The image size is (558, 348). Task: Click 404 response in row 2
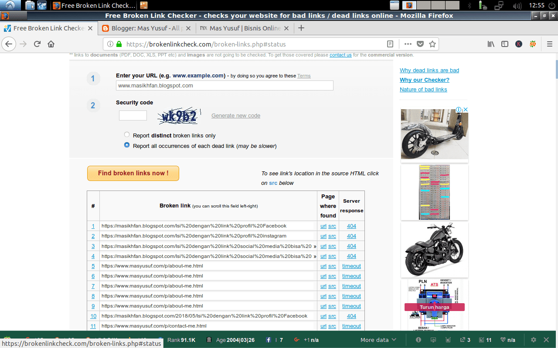click(x=351, y=236)
